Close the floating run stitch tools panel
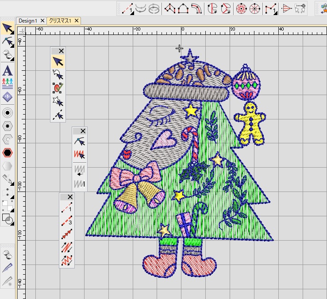This screenshot has width=327, height=299. (x=70, y=197)
